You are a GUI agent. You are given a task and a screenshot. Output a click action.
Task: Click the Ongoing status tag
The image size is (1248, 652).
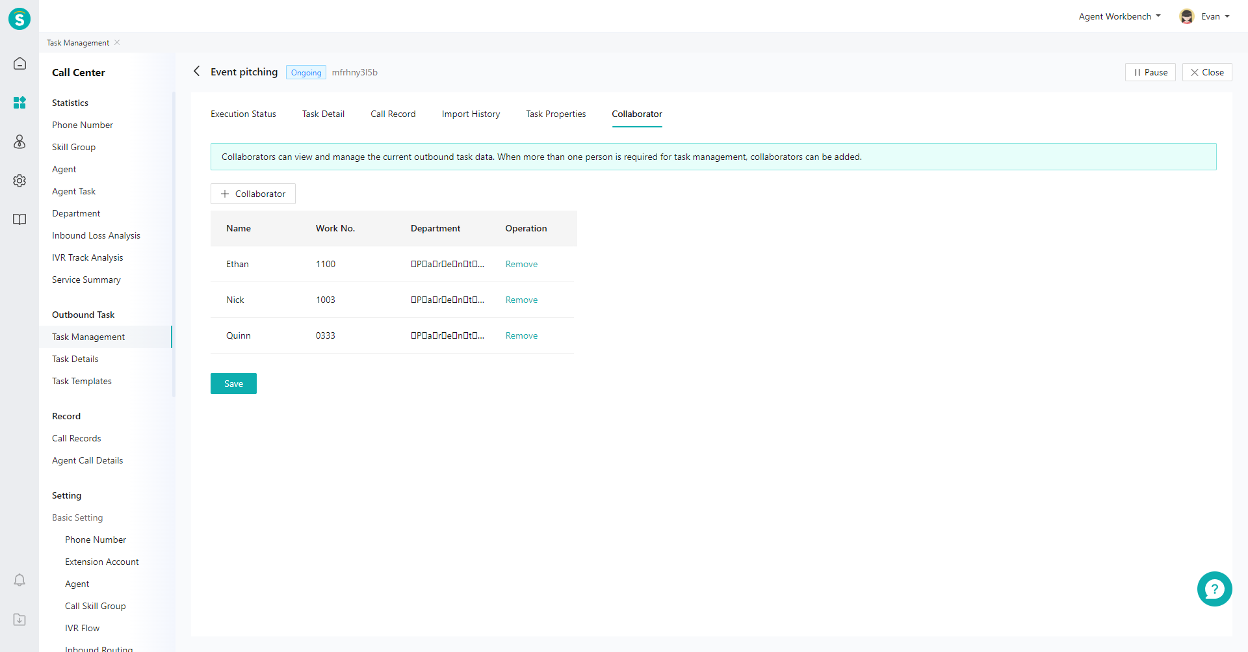pos(306,72)
